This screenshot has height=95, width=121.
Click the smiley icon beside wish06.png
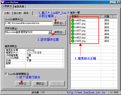pyautogui.click(x=73, y=41)
